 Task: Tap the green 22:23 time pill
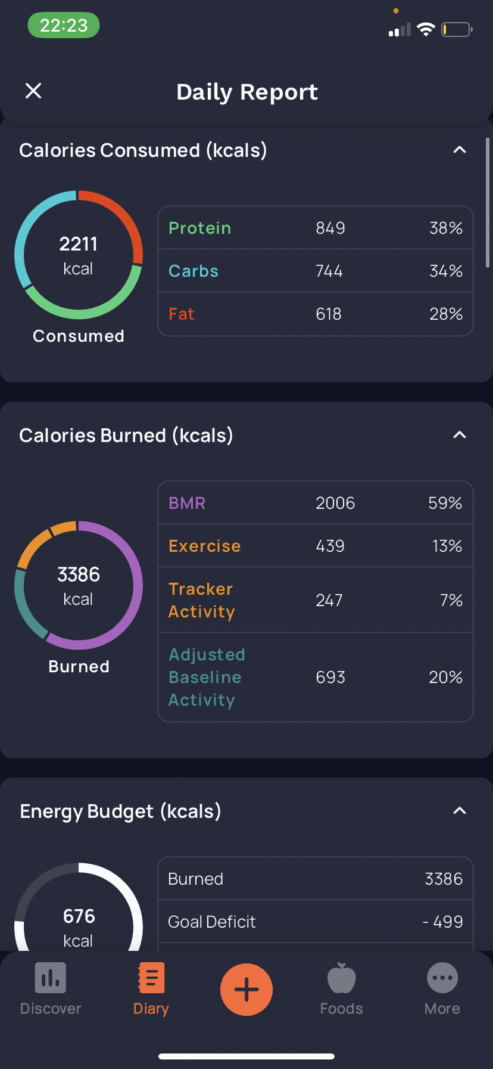click(64, 26)
